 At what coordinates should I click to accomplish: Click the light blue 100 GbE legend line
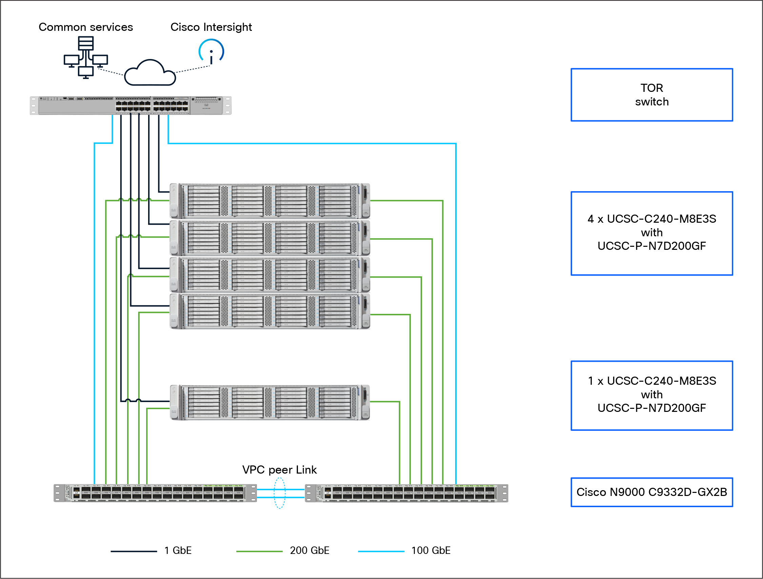pos(381,552)
